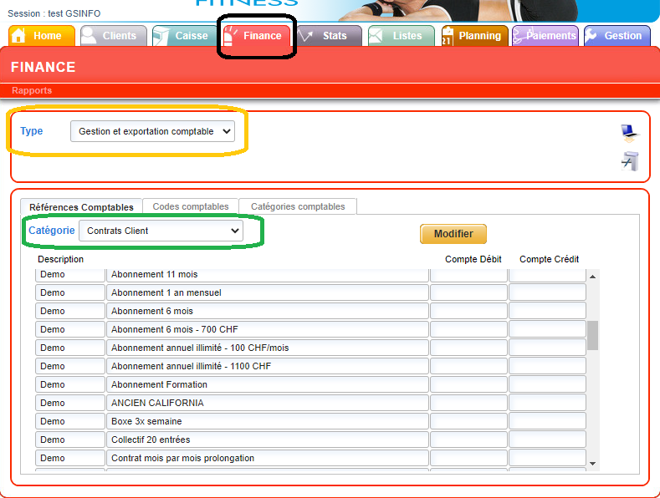The width and height of the screenshot is (660, 498).
Task: Open the Home tab with house icon
Action: [42, 36]
